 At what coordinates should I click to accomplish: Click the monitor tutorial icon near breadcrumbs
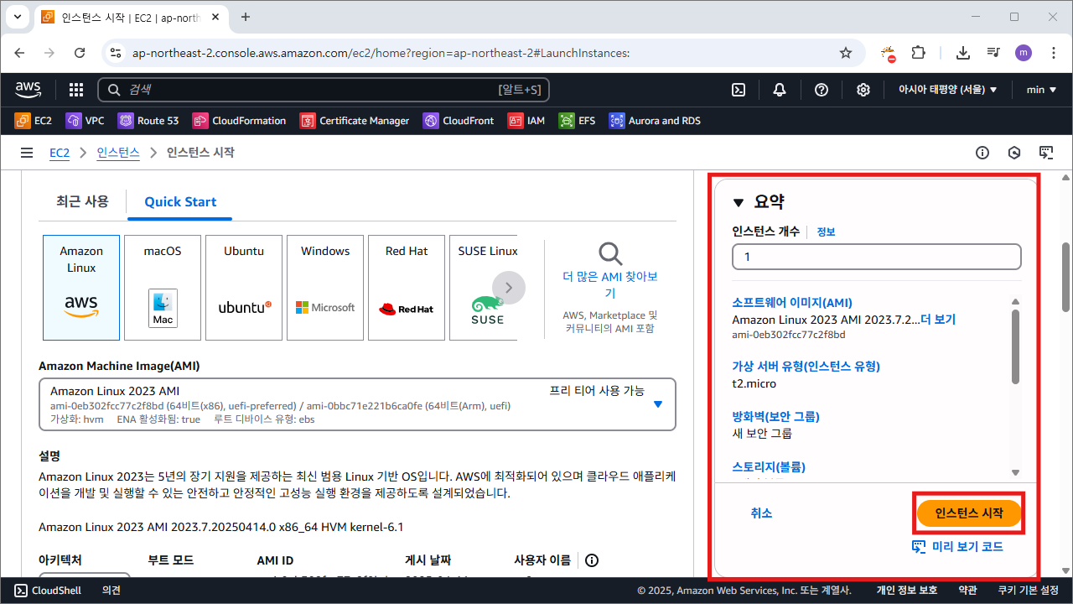pyautogui.click(x=1046, y=153)
